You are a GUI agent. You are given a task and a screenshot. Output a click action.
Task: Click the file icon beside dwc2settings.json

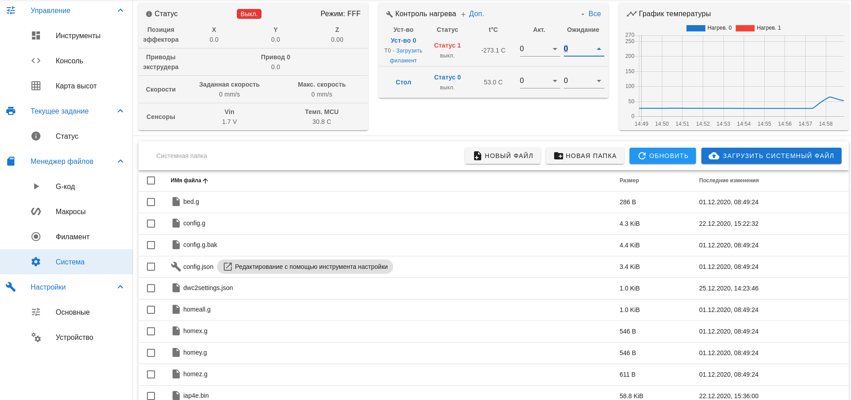pyautogui.click(x=176, y=288)
